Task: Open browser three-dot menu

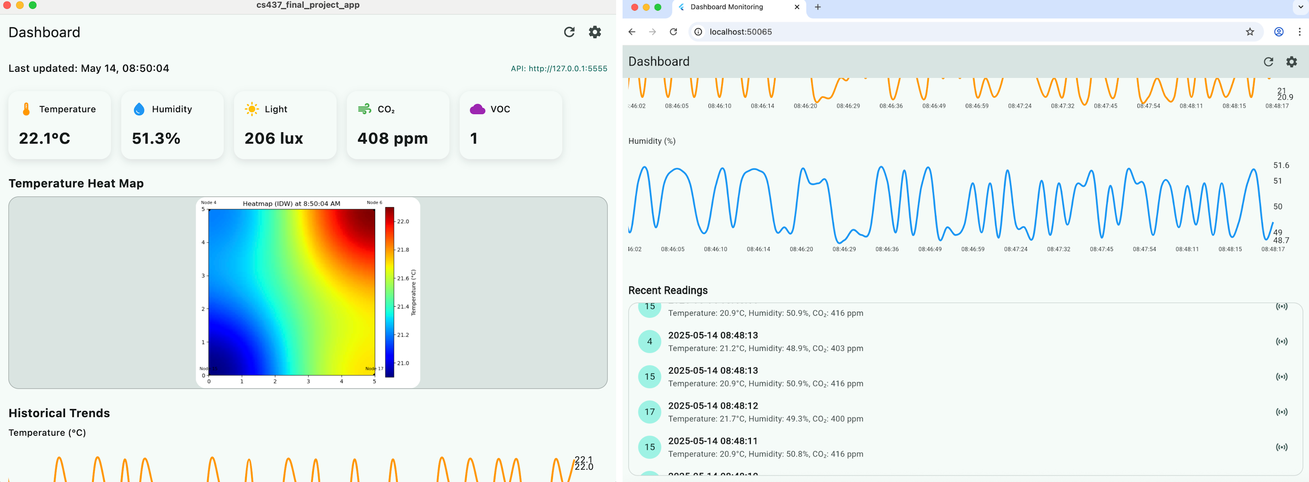Action: tap(1299, 32)
